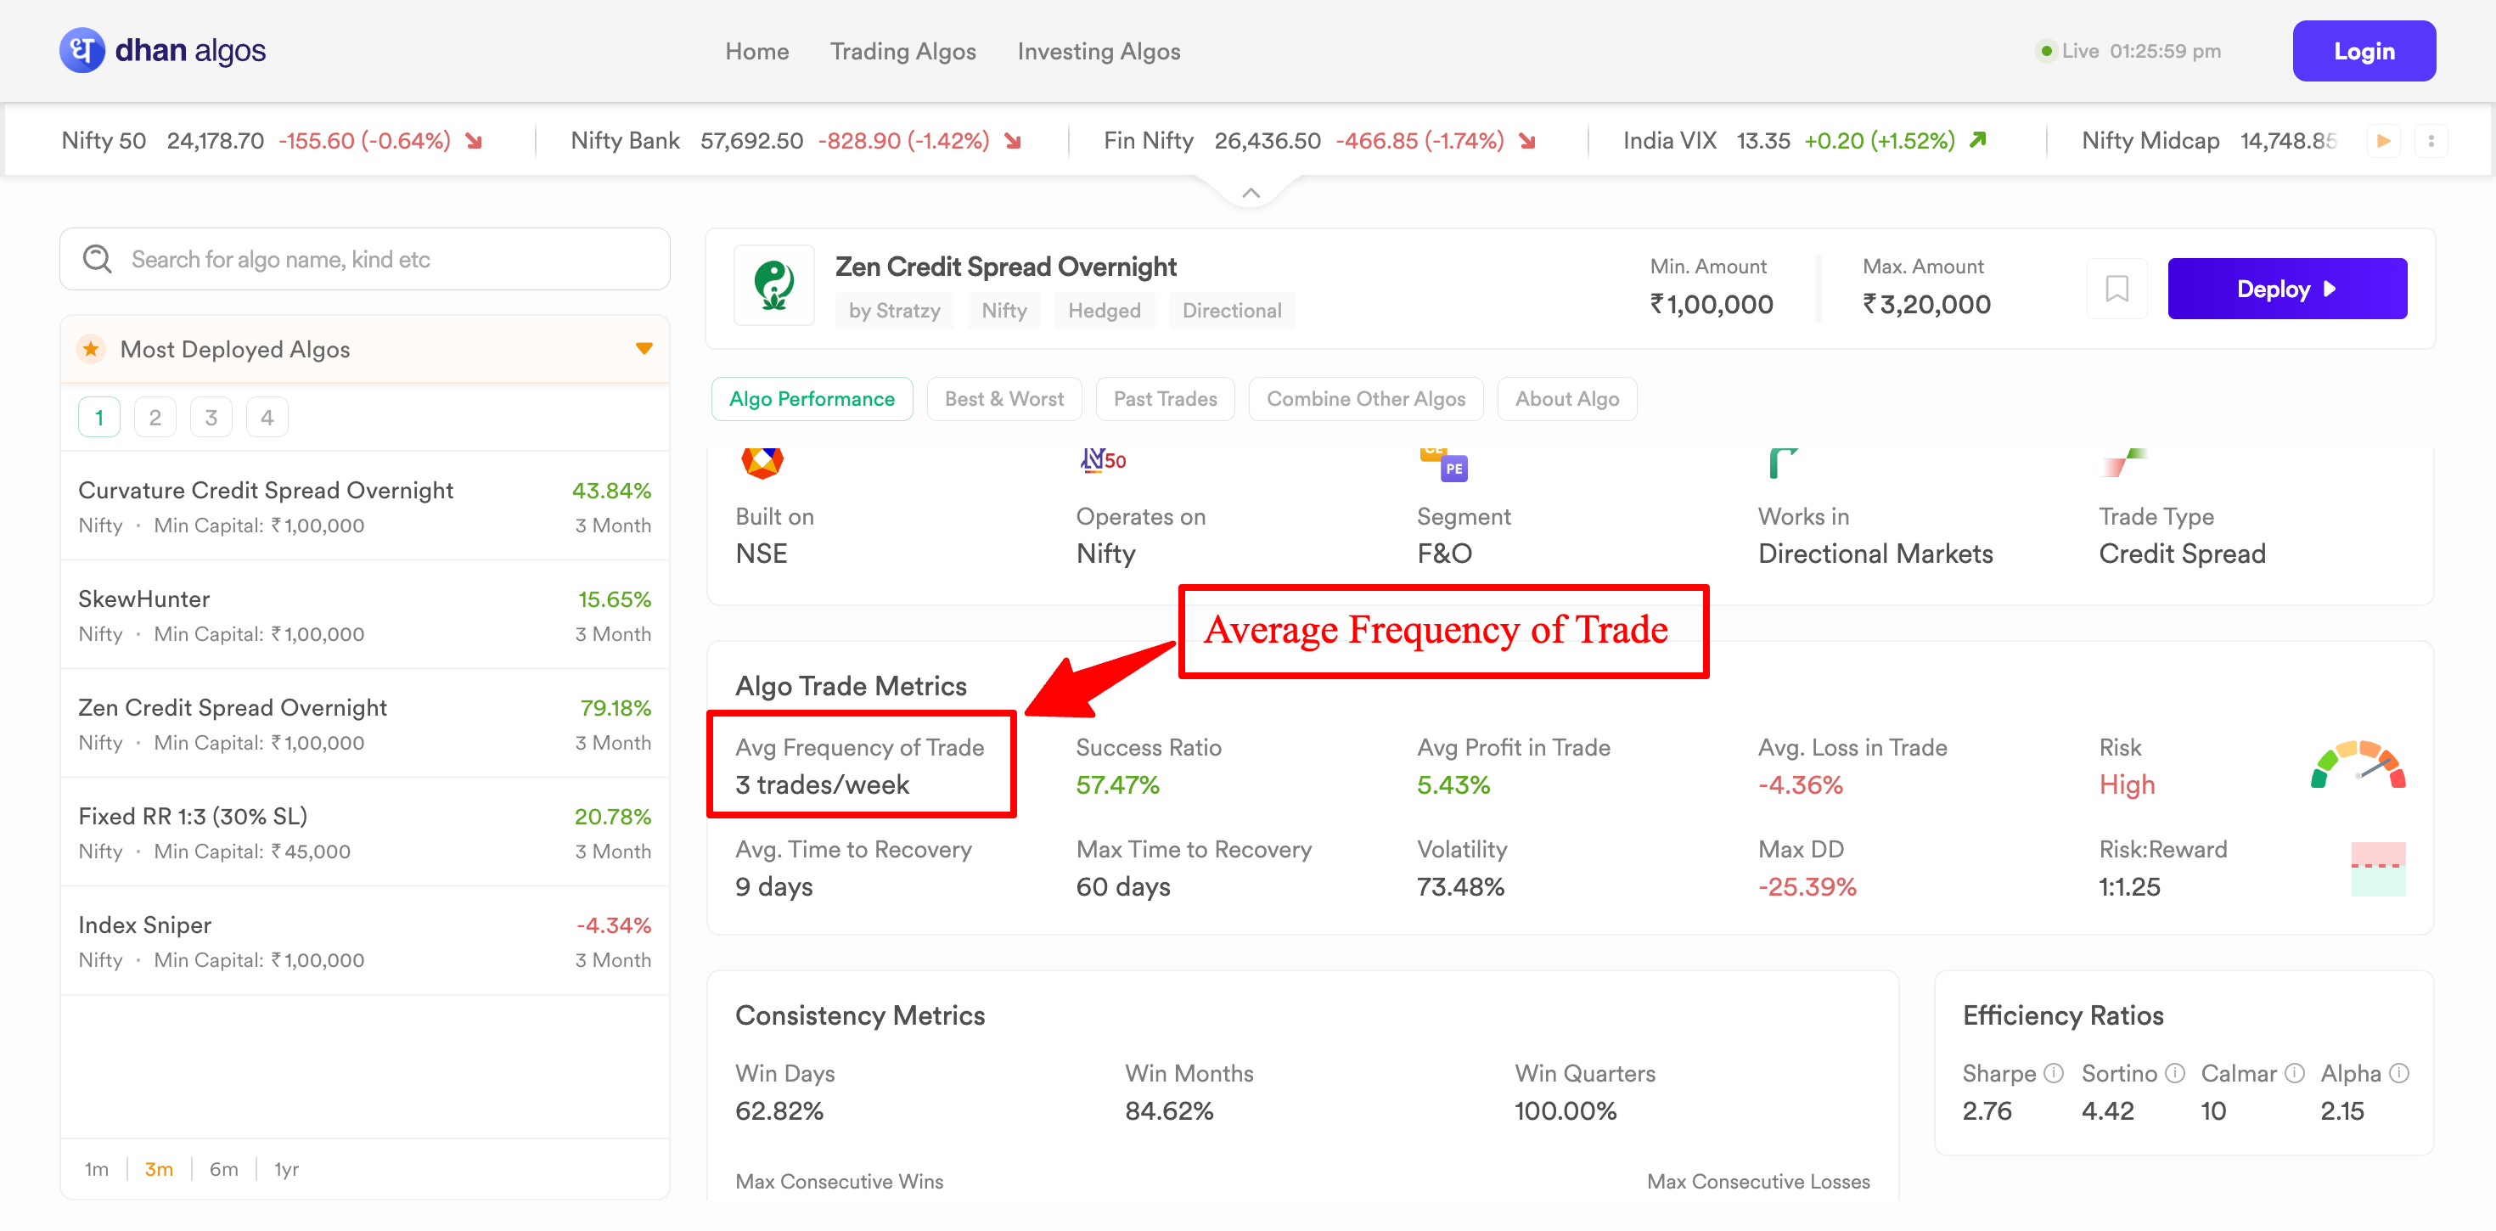Screen dimensions: 2496x1231
Task: Click the Hedged tag
Action: pos(1105,310)
